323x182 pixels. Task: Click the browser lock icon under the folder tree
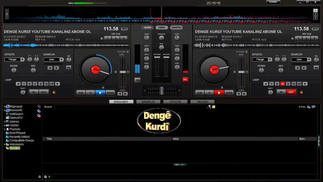40,177
